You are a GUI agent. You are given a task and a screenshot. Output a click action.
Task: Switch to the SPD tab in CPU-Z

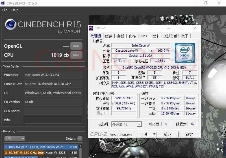tap(144, 36)
